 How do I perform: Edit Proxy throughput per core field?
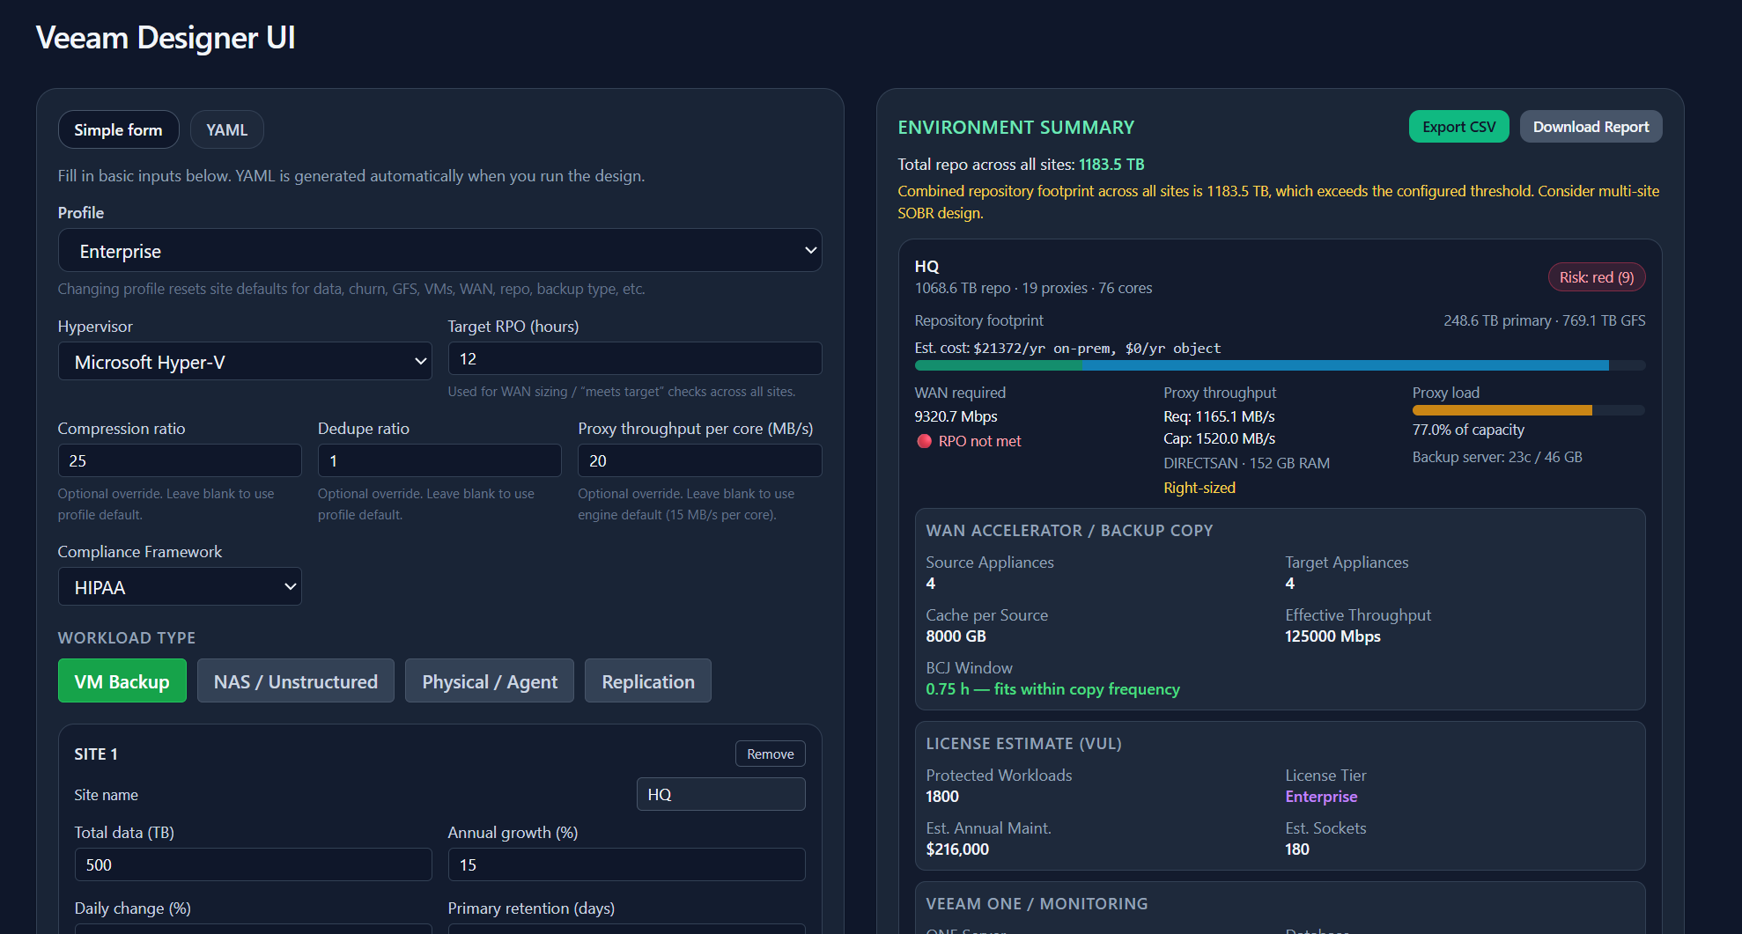[699, 460]
